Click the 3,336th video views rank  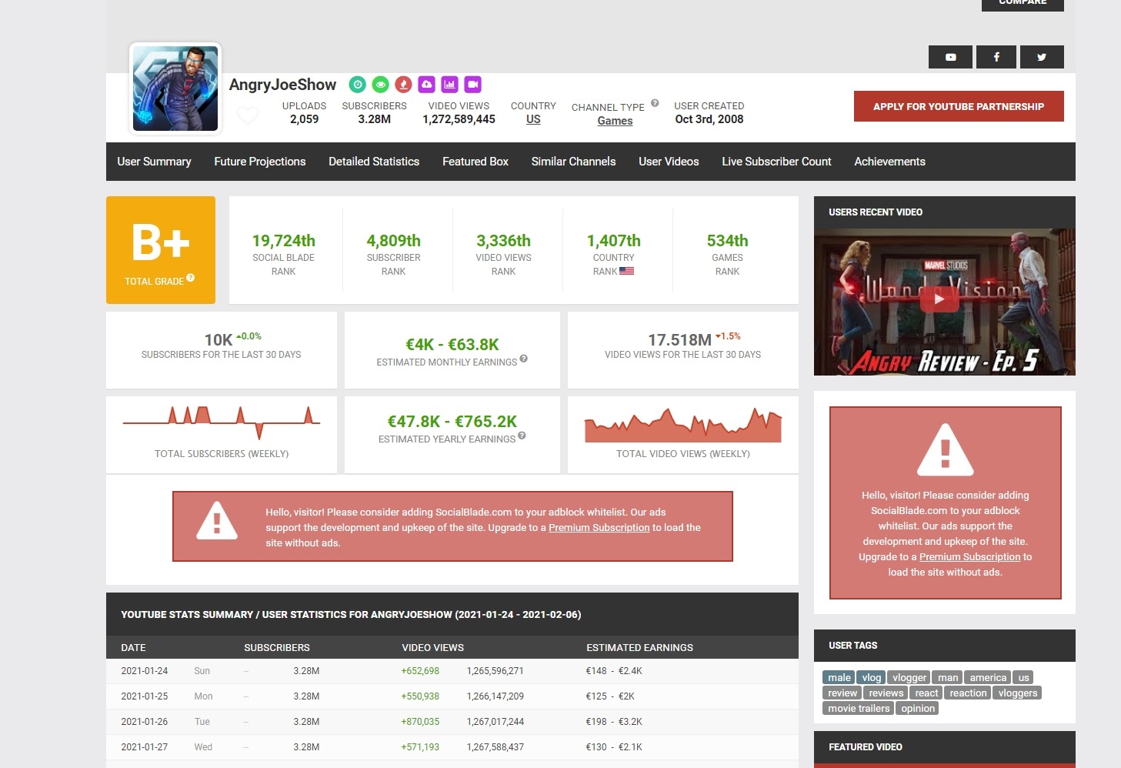coord(503,241)
